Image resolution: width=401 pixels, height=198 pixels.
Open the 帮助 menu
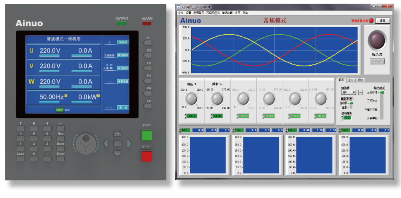(245, 13)
